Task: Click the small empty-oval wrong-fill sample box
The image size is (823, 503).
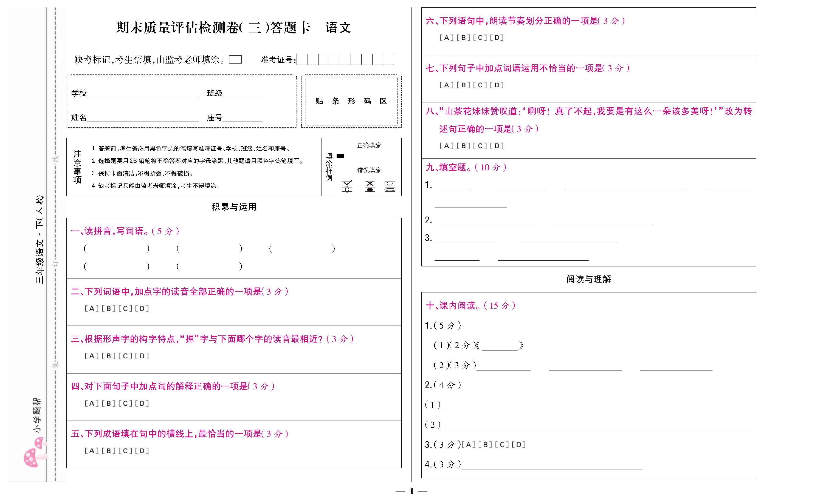Action: (x=390, y=183)
